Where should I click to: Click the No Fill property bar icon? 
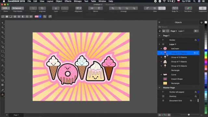tap(3, 17)
